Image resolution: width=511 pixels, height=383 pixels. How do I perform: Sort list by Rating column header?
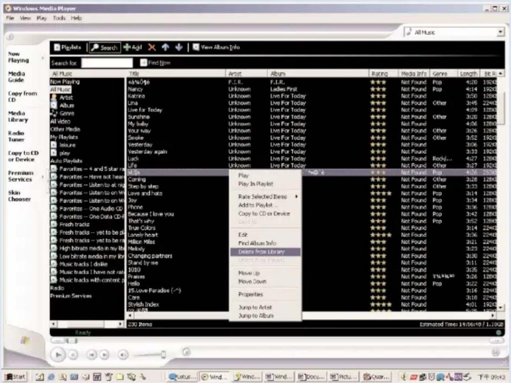[384, 74]
